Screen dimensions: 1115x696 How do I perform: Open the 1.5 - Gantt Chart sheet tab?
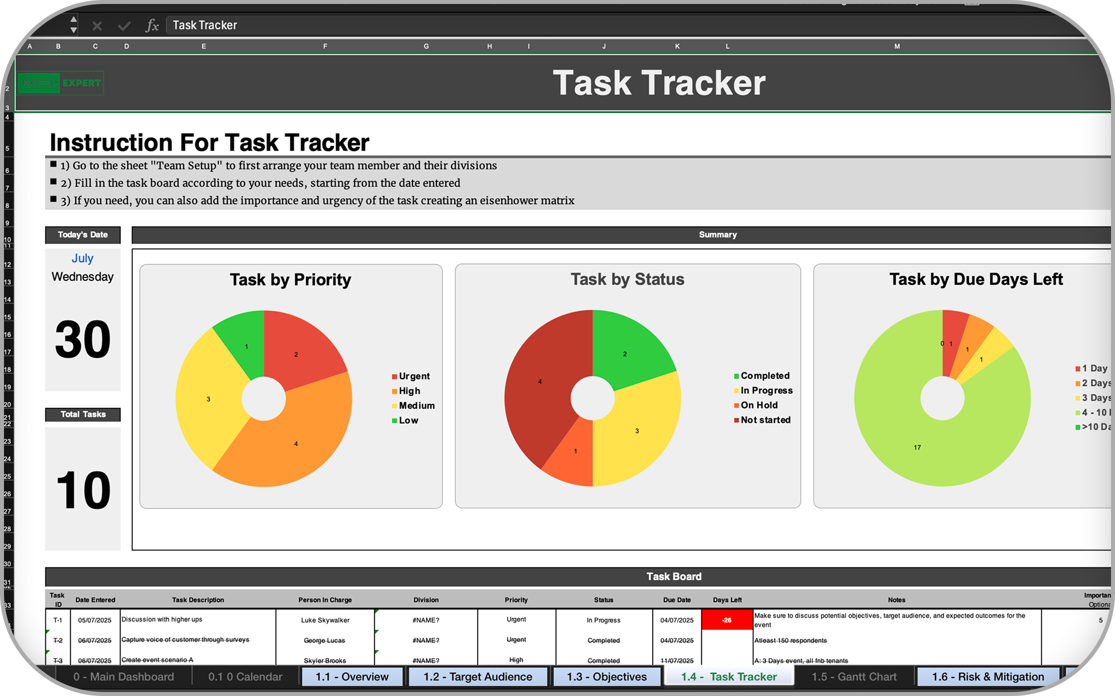854,677
